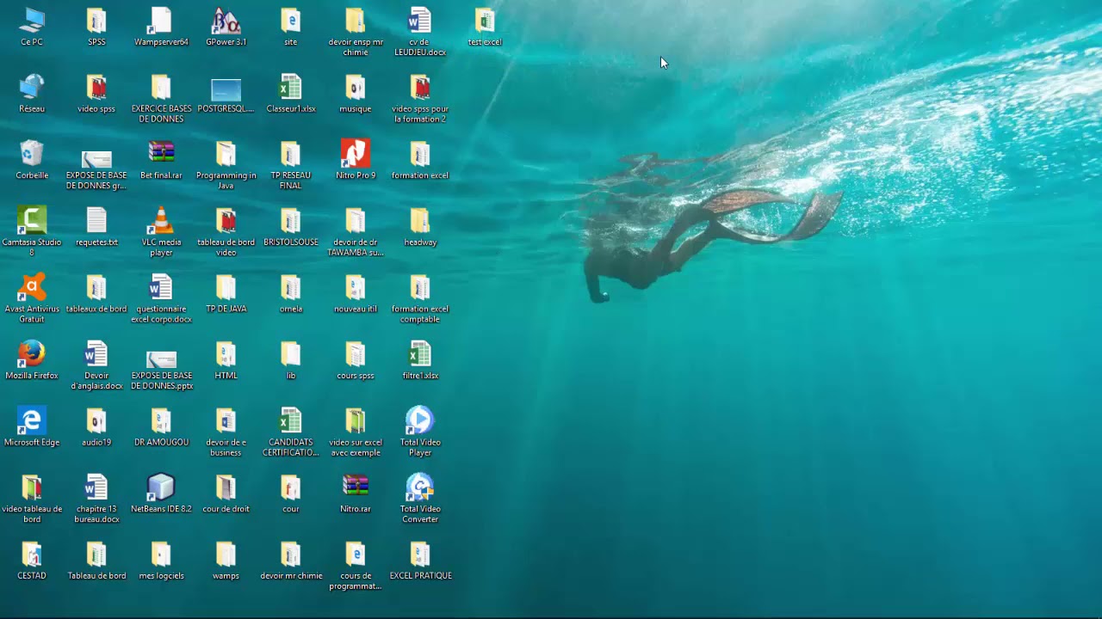Select EXERCICE BASES DE DONNES folder
Image resolution: width=1102 pixels, height=619 pixels.
pyautogui.click(x=161, y=98)
